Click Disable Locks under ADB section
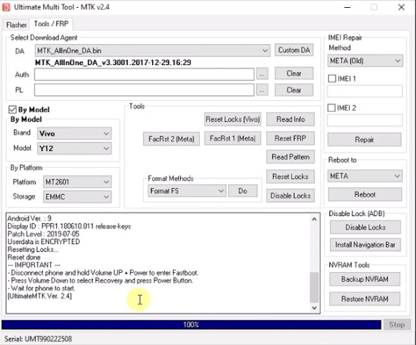This screenshot has height=345, width=416. (x=365, y=228)
